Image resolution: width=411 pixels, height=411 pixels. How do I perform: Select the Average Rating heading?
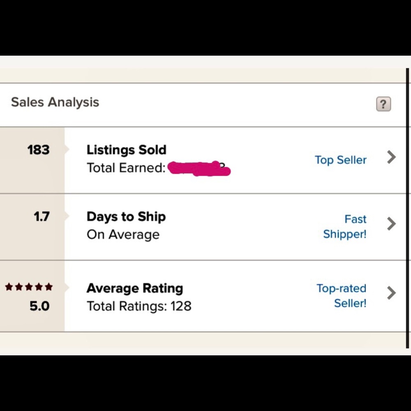[134, 288]
